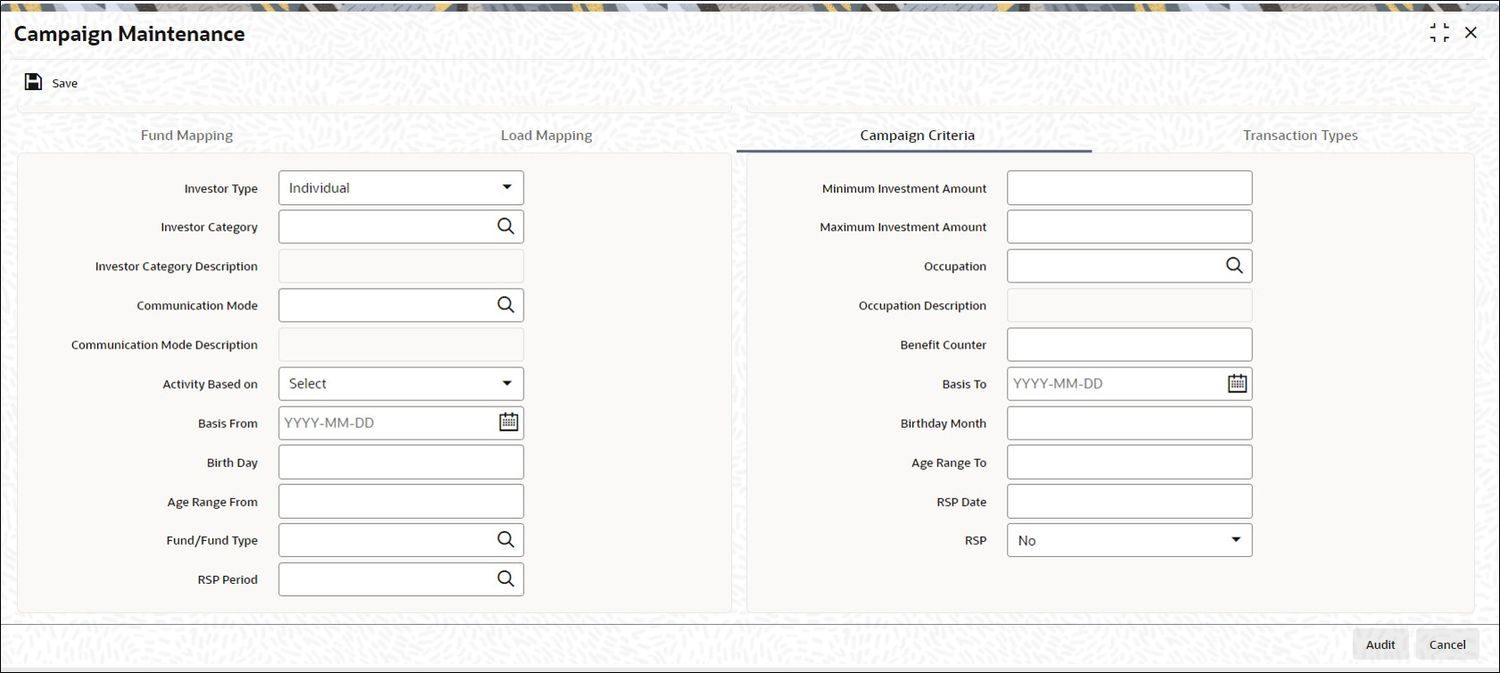This screenshot has width=1500, height=673.
Task: Switch to the Load Mapping tab
Action: point(547,135)
